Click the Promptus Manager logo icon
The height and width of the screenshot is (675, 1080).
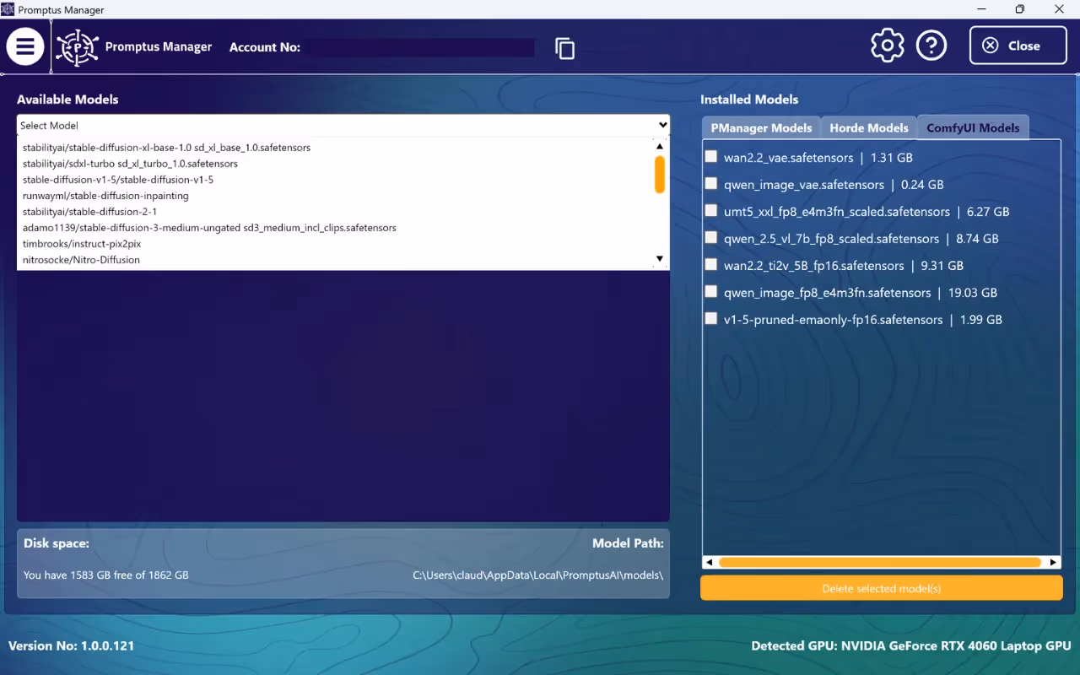coord(78,47)
